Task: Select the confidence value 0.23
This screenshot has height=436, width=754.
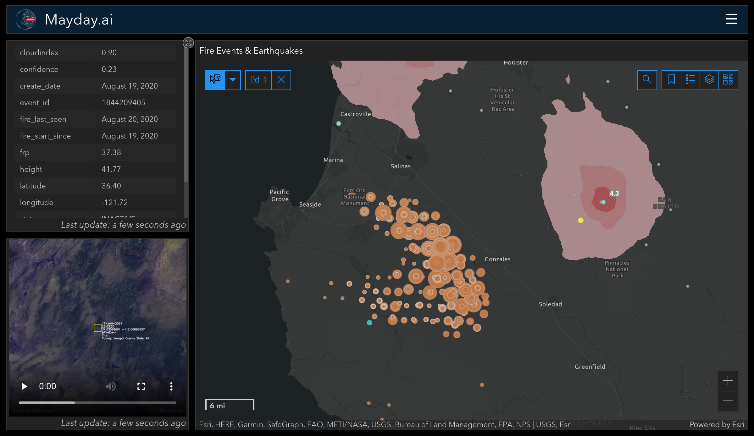Action: [109, 69]
